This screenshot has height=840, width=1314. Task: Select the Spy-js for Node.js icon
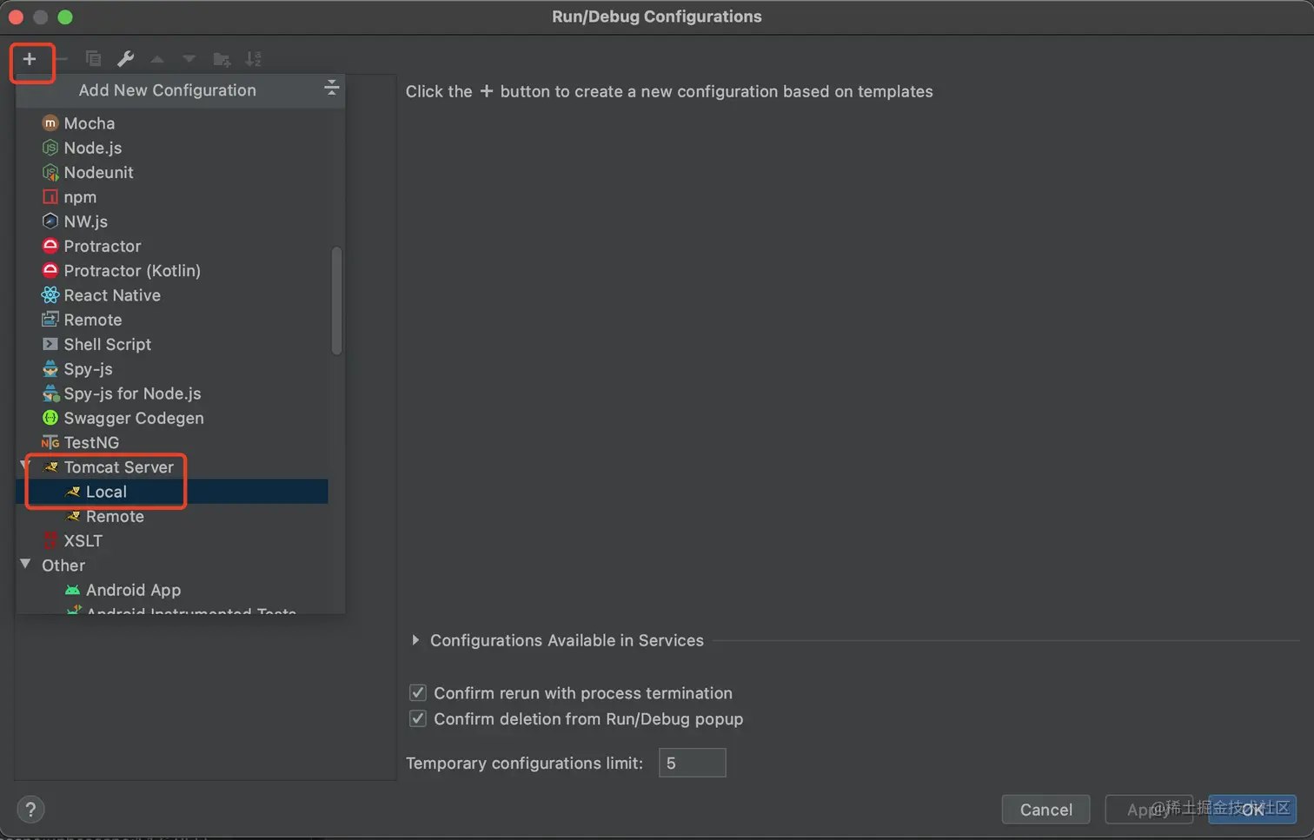50,394
